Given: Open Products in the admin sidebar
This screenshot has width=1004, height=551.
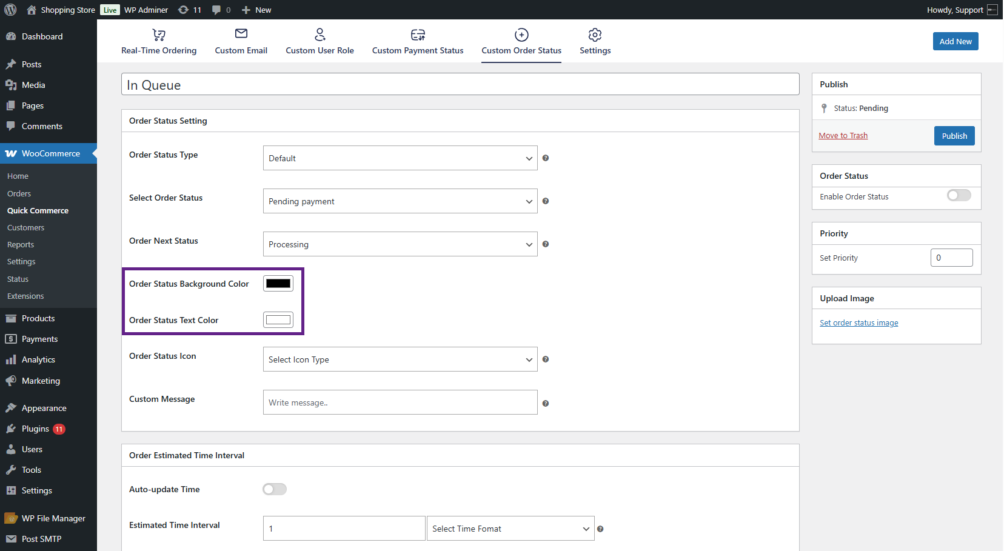Looking at the screenshot, I should tap(38, 318).
